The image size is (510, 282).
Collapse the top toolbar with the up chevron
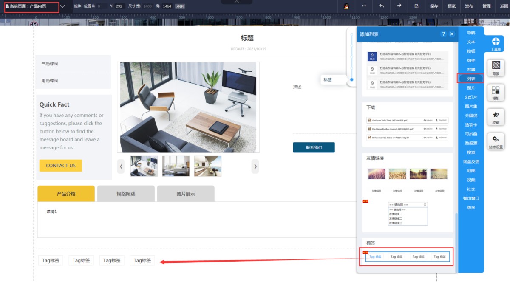(237, 2)
